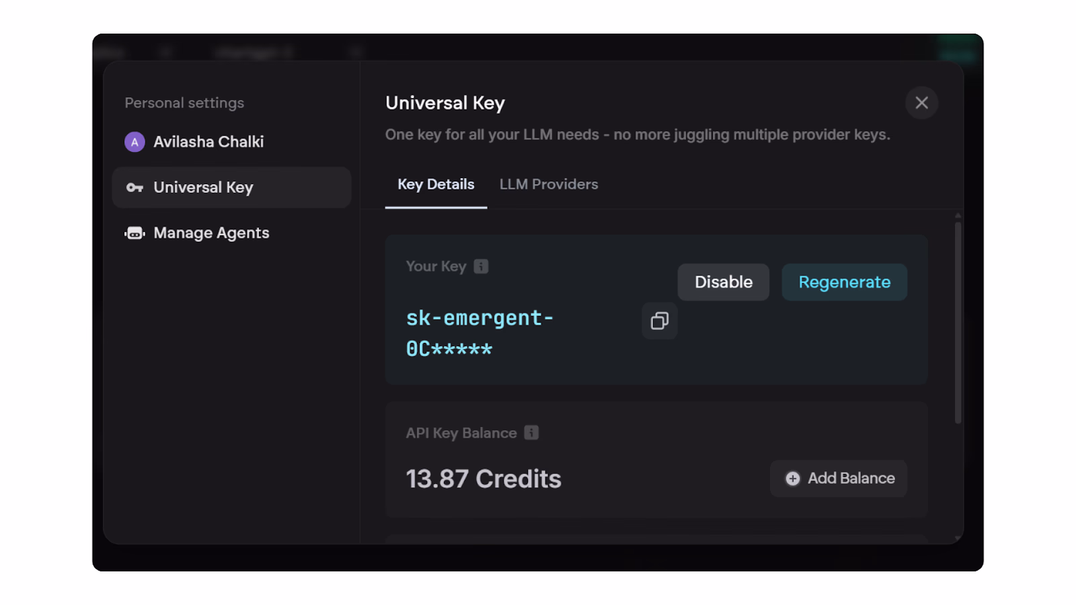Image resolution: width=1076 pixels, height=605 pixels.
Task: Click the API Key Balance info icon
Action: click(x=531, y=433)
